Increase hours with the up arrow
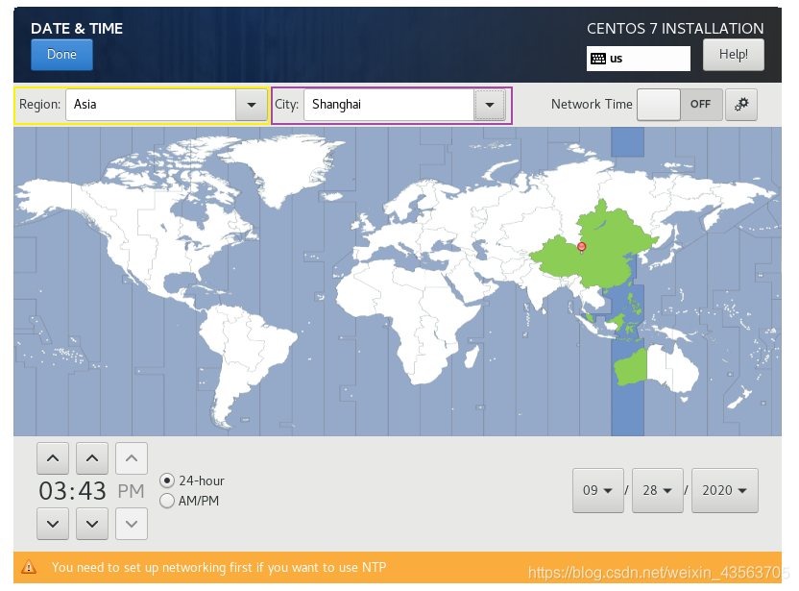The height and width of the screenshot is (591, 799). tap(53, 458)
